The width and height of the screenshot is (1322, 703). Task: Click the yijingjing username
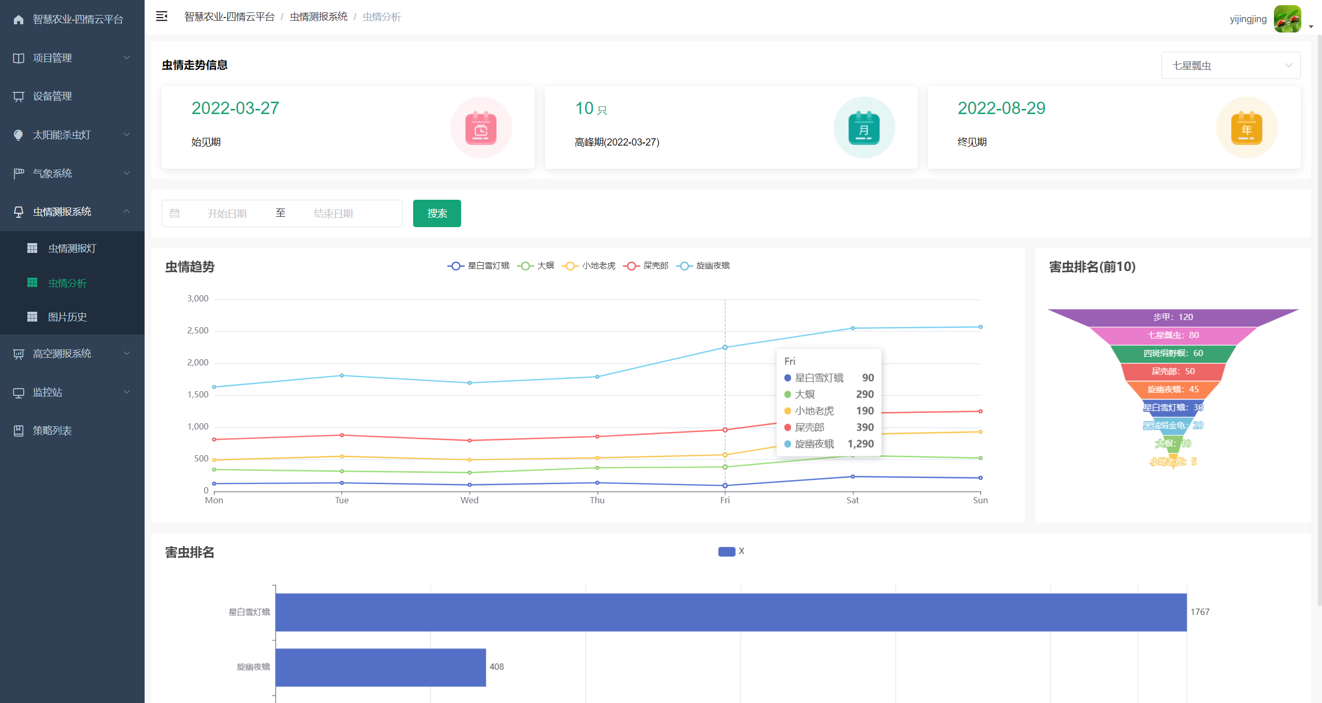pos(1248,19)
